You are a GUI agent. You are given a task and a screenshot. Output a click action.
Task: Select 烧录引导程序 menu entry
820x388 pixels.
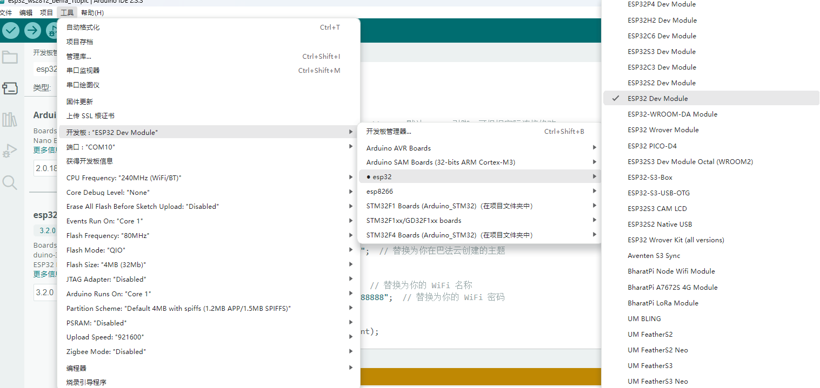click(209, 382)
